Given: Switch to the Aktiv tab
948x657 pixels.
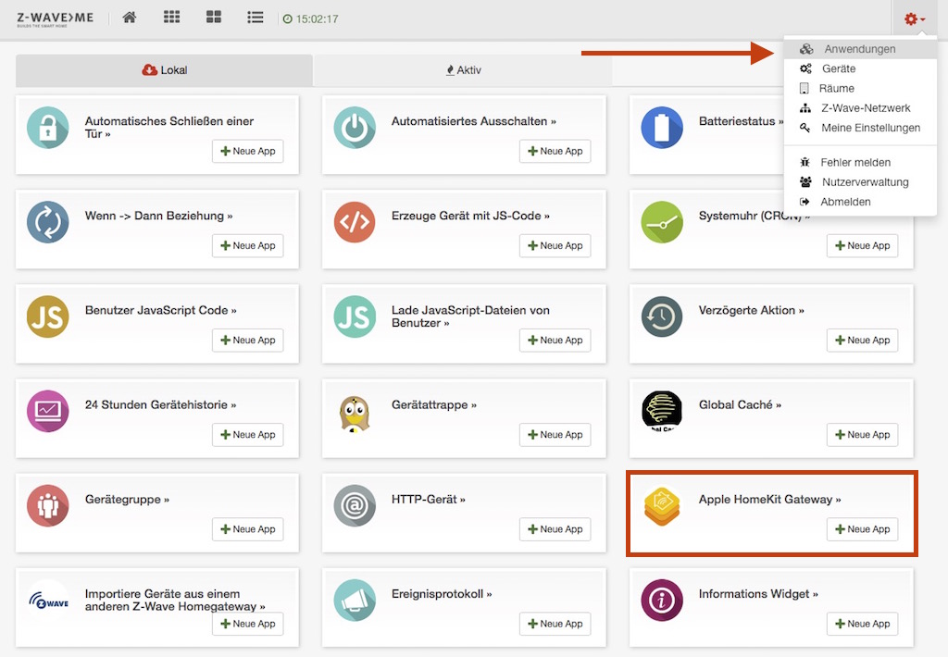Looking at the screenshot, I should [x=463, y=70].
